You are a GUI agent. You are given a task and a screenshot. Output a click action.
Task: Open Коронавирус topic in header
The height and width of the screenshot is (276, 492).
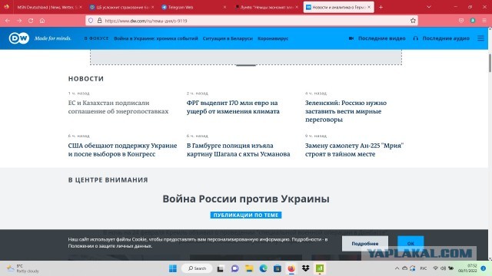click(273, 38)
